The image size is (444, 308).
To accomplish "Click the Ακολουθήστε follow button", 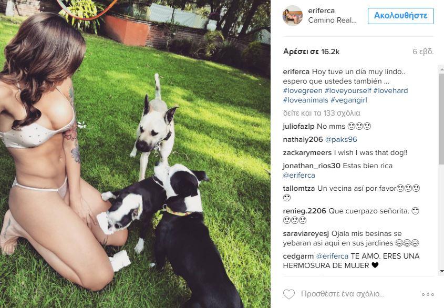I will coord(401,16).
